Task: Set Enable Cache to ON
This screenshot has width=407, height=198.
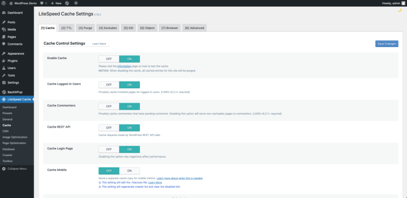Action: click(x=129, y=59)
